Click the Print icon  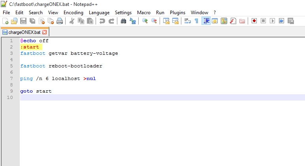click(x=60, y=21)
